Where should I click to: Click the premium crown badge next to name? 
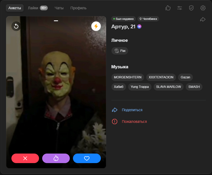click(139, 26)
